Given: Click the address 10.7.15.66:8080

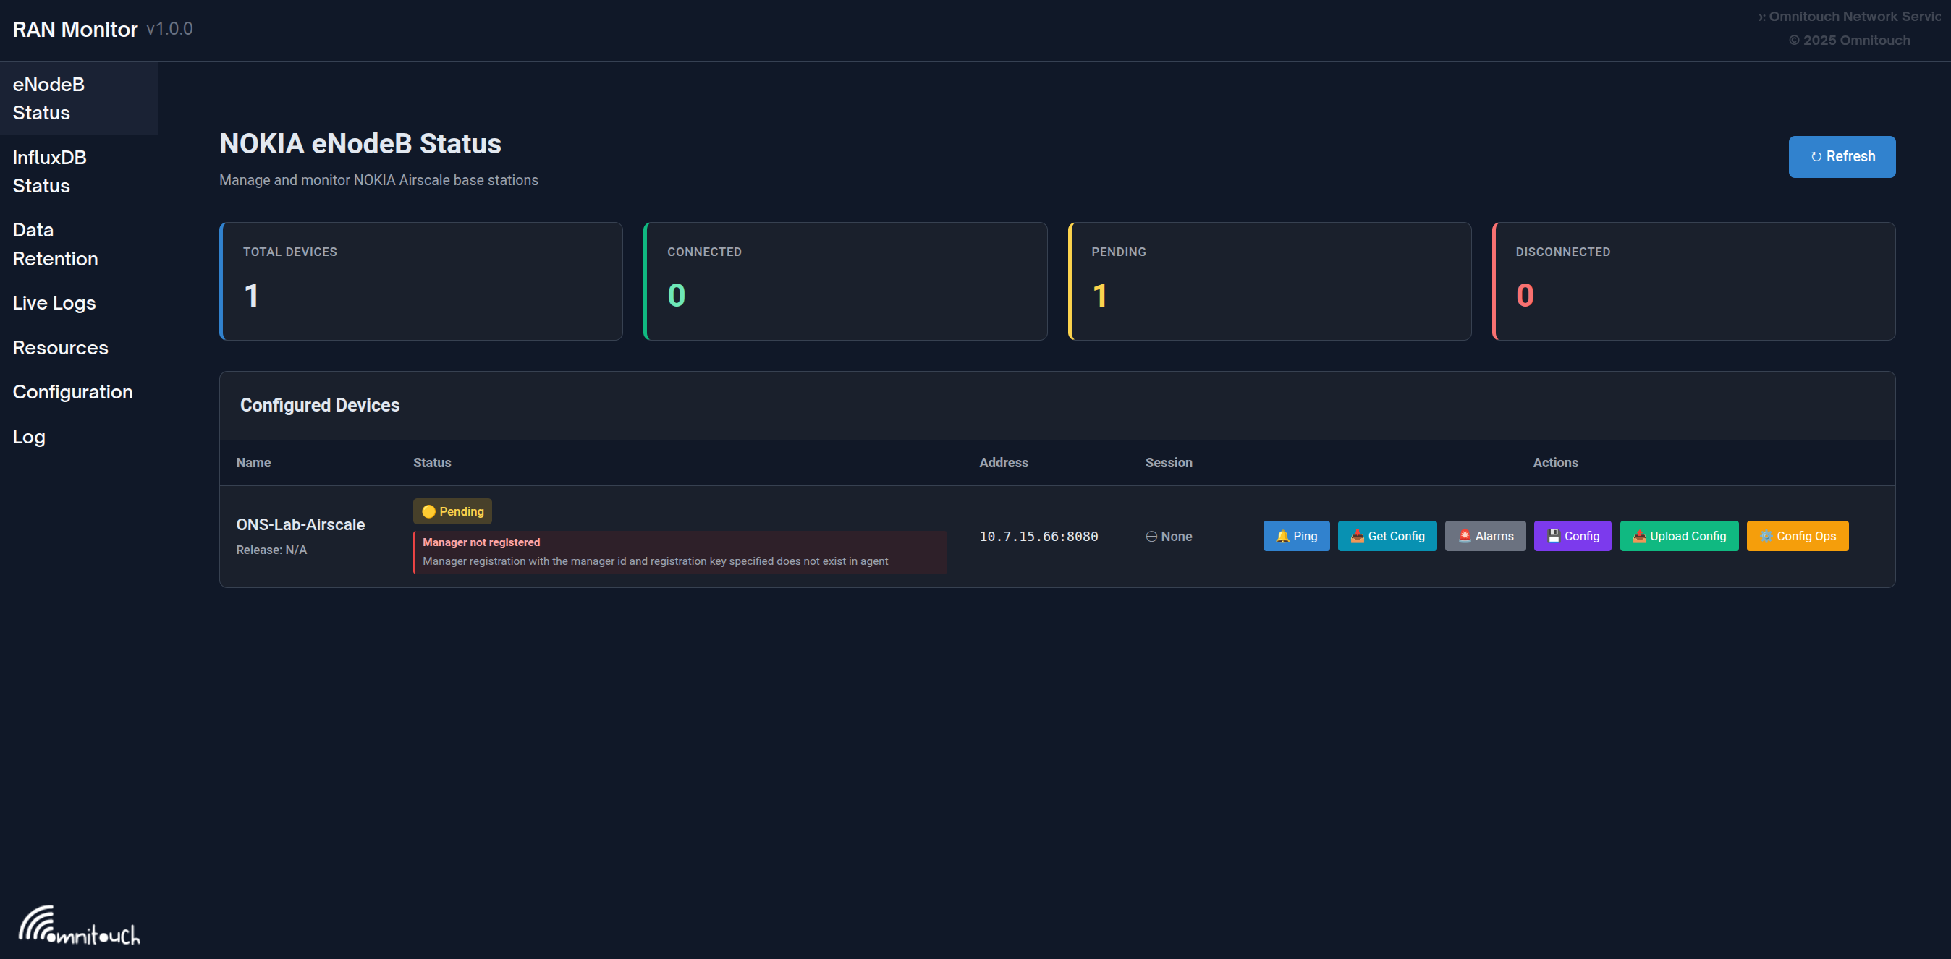Looking at the screenshot, I should (x=1038, y=537).
